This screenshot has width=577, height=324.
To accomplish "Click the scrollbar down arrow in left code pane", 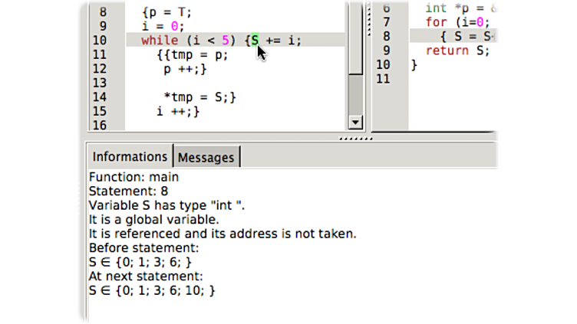I will coord(354,123).
